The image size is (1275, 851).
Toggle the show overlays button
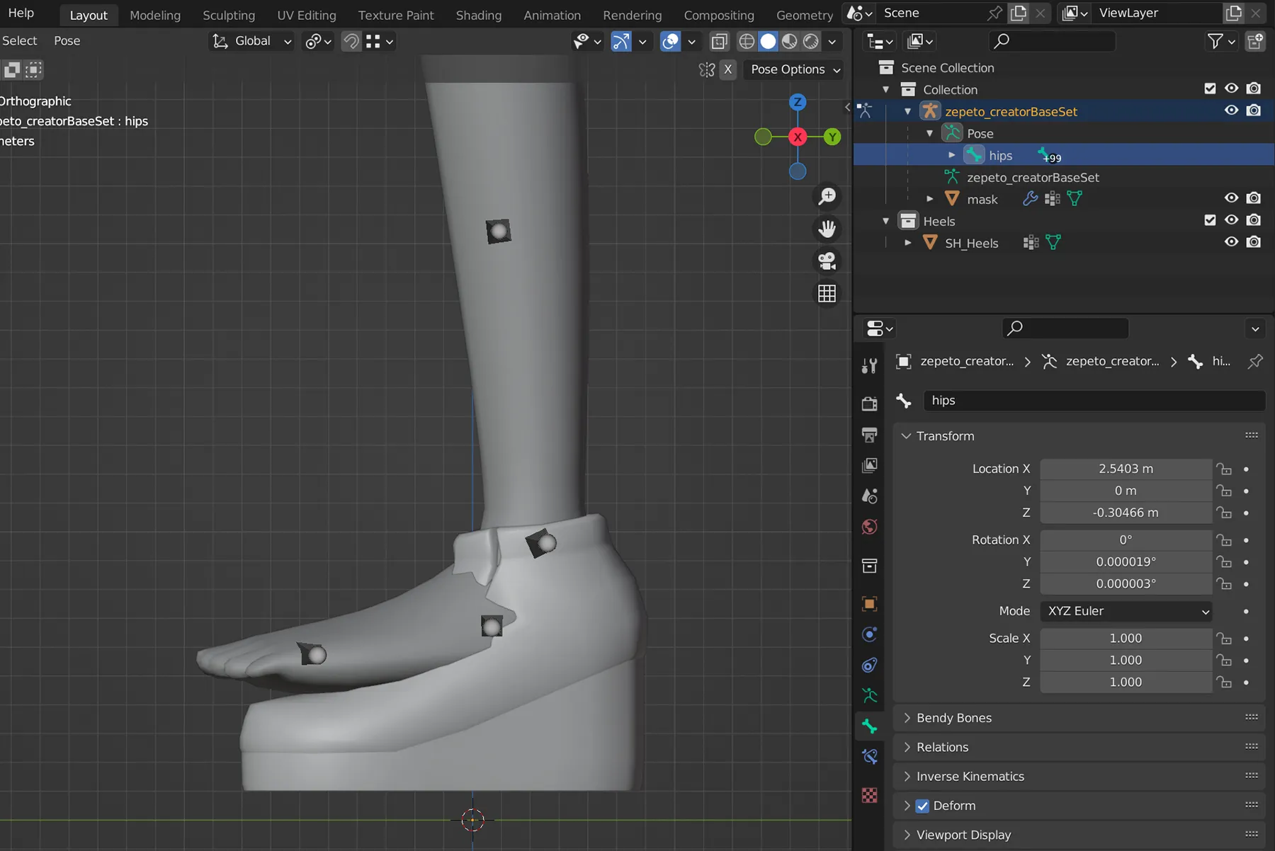[x=670, y=41]
